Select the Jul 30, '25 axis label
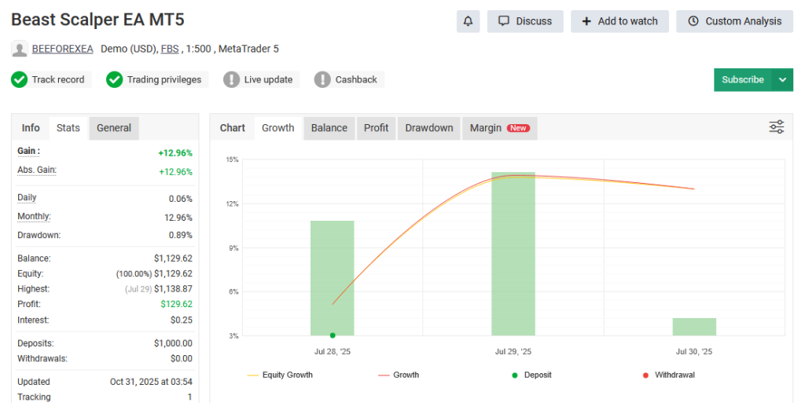This screenshot has width=805, height=403. coord(694,352)
